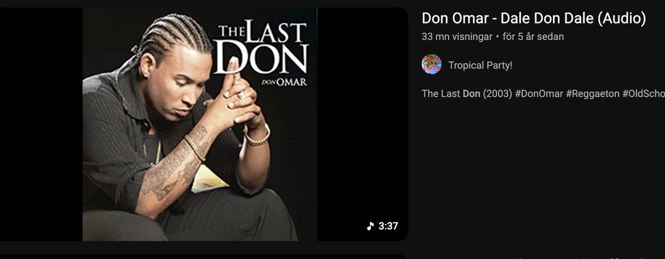Screen dimensions: 665x259
Task: Open the Tropical Party channel avatar
Action: point(432,65)
